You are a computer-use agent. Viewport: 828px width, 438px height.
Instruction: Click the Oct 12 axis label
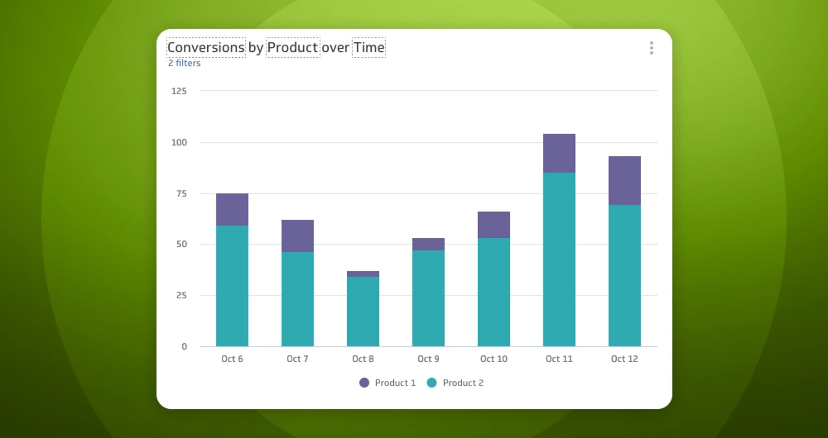[x=624, y=359]
